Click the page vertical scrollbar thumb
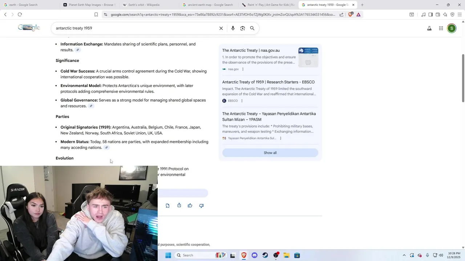This screenshot has width=465, height=261. pos(463,78)
